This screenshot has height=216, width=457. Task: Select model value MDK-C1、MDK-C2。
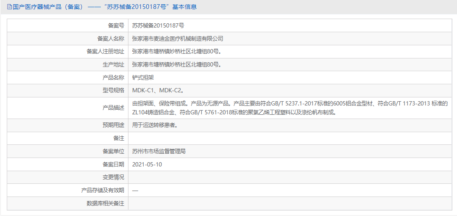click(159, 91)
